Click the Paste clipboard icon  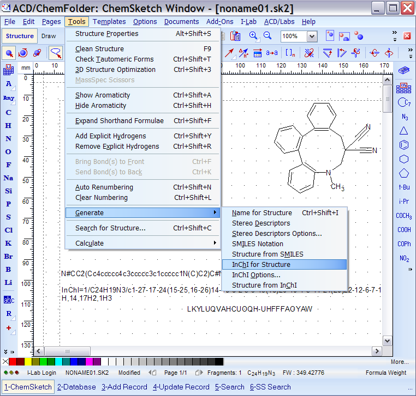pyautogui.click(x=235, y=36)
